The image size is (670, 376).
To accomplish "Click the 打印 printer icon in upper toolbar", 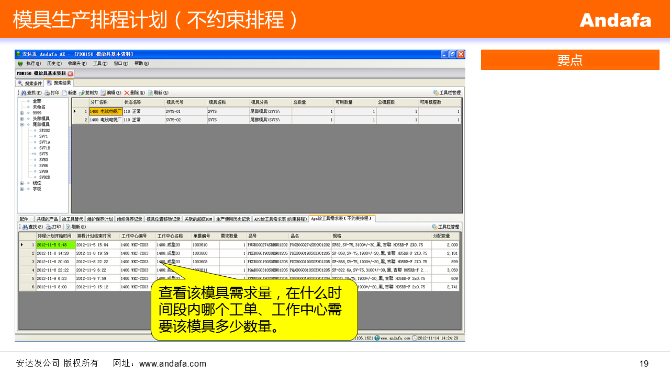I will [47, 93].
